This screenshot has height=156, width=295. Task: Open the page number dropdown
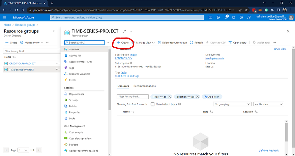tap(23, 150)
